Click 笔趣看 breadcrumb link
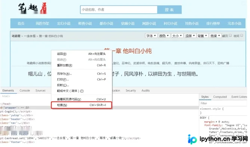250x147 pixels. [x=16, y=36]
